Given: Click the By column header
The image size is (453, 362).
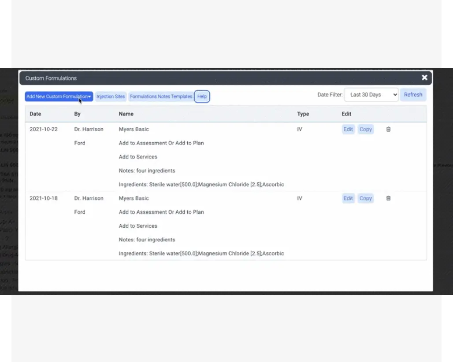Looking at the screenshot, I should click(x=77, y=114).
